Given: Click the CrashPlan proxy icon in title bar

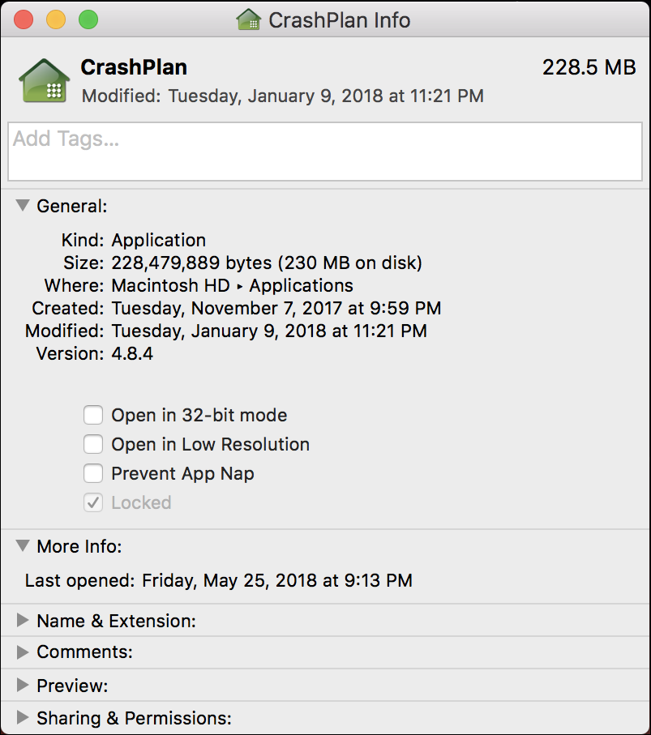Looking at the screenshot, I should [x=249, y=19].
